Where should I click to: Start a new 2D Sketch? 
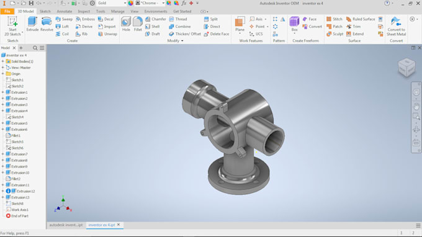click(x=12, y=26)
